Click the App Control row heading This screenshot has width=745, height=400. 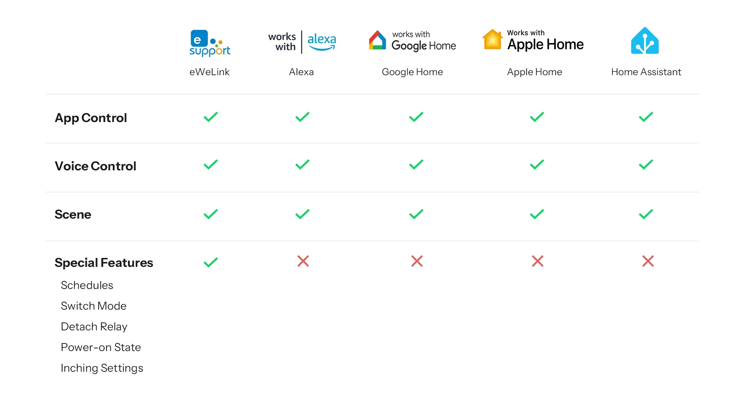pyautogui.click(x=91, y=118)
